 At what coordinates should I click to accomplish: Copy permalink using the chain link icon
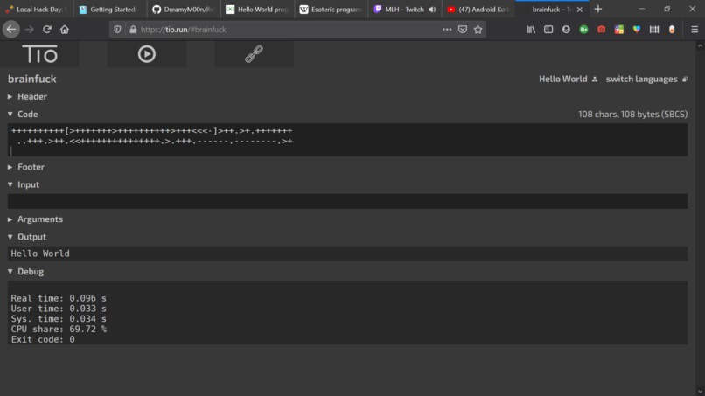(x=254, y=54)
